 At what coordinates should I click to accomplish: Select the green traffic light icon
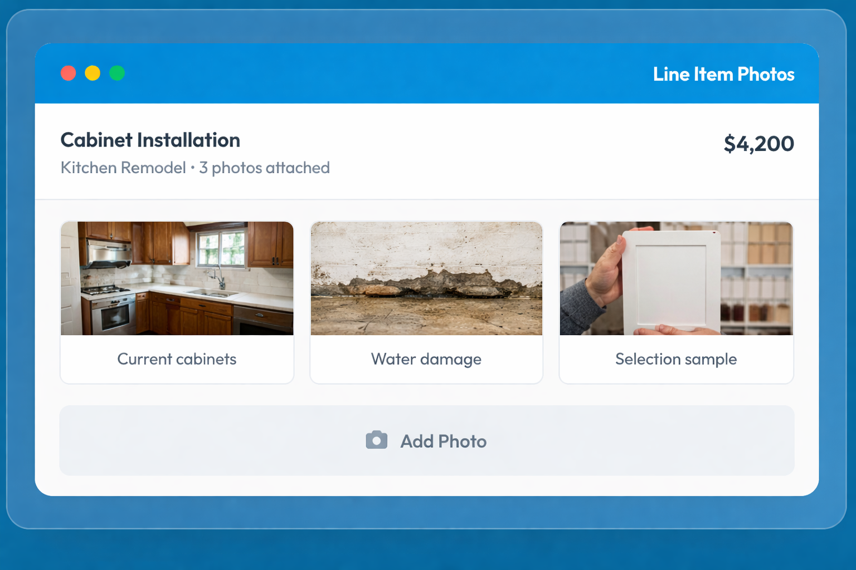point(117,73)
